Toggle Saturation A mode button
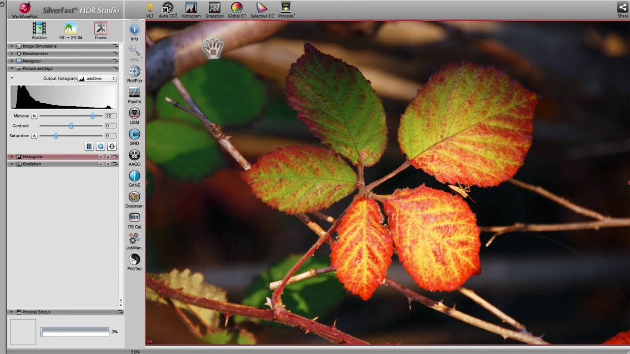The image size is (630, 354). (34, 136)
